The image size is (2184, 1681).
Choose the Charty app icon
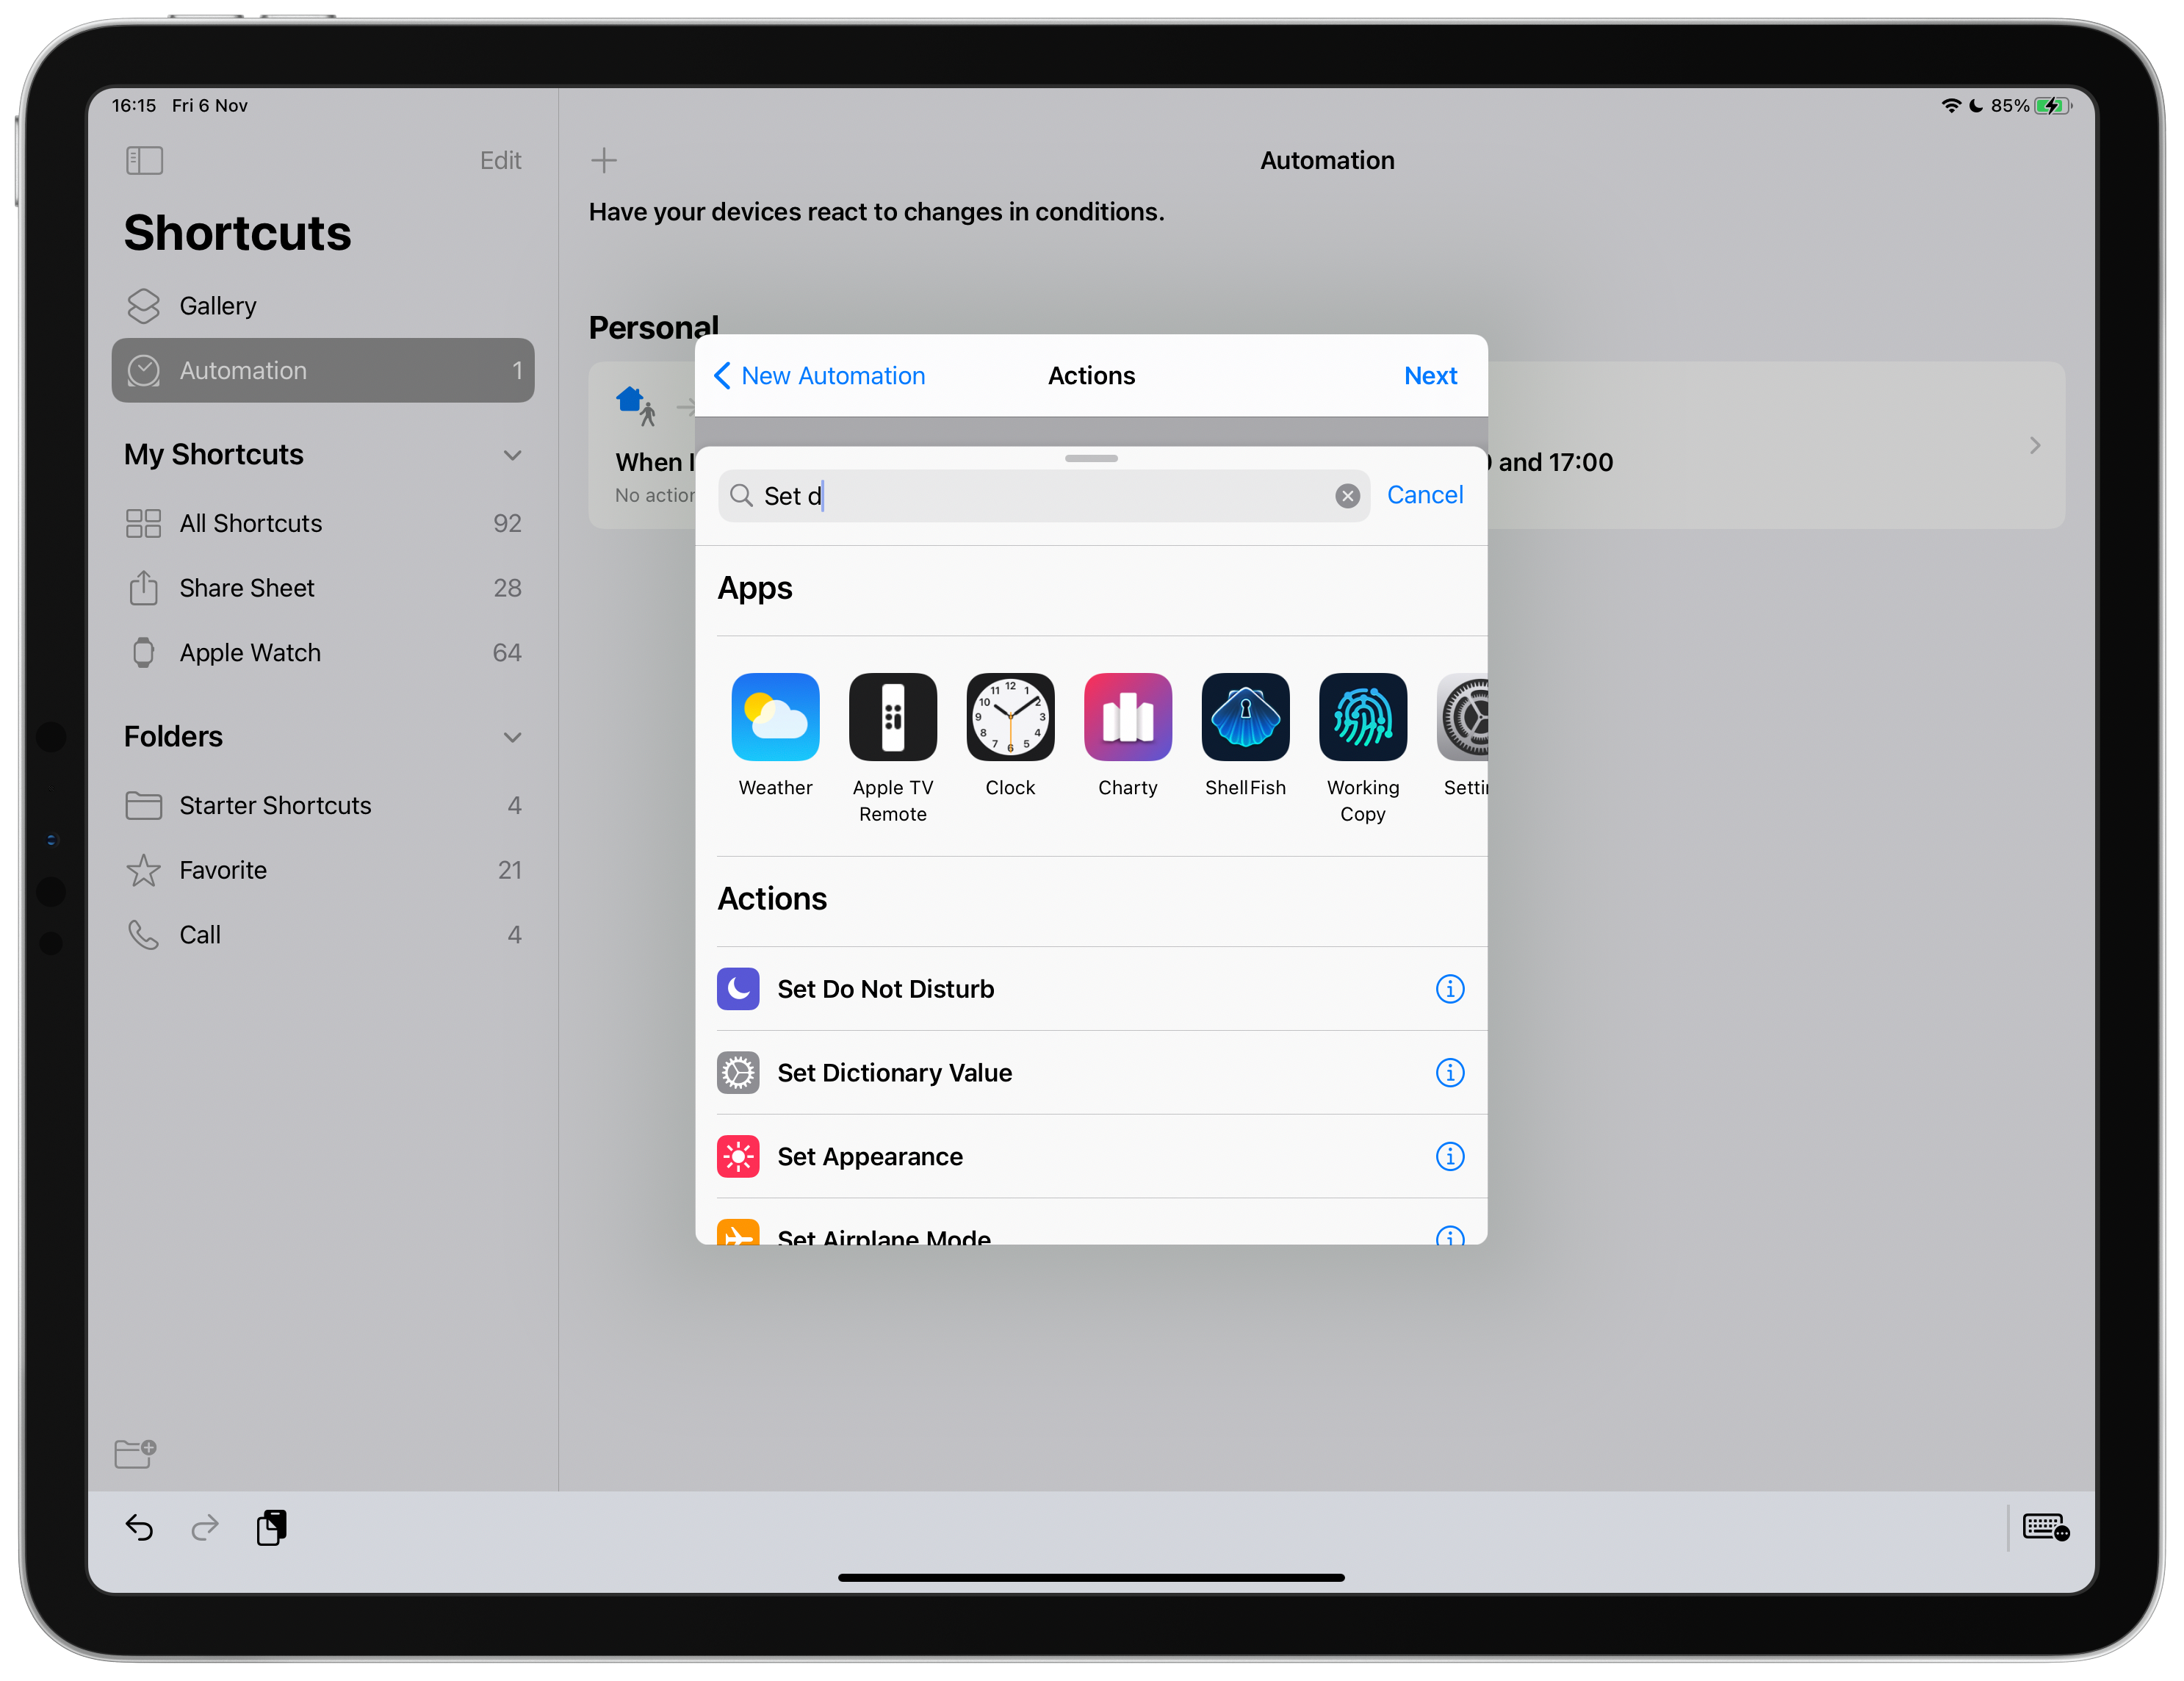point(1127,717)
